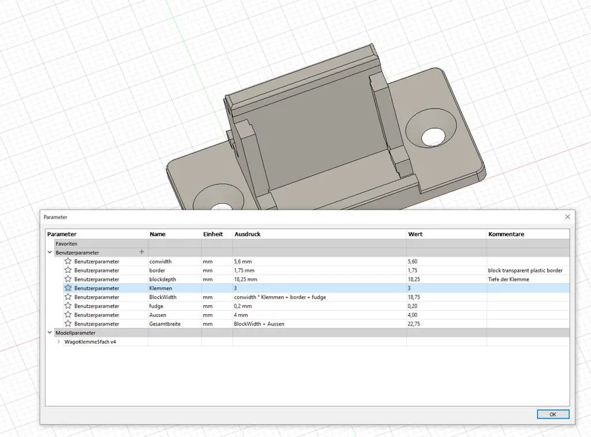Click the value '4,00' of Aussen
Viewport: 591px width, 437px height.
click(412, 315)
